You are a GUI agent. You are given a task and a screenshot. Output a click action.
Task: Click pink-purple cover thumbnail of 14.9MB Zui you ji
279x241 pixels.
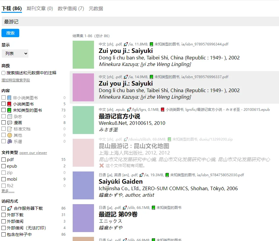pyautogui.click(x=83, y=87)
